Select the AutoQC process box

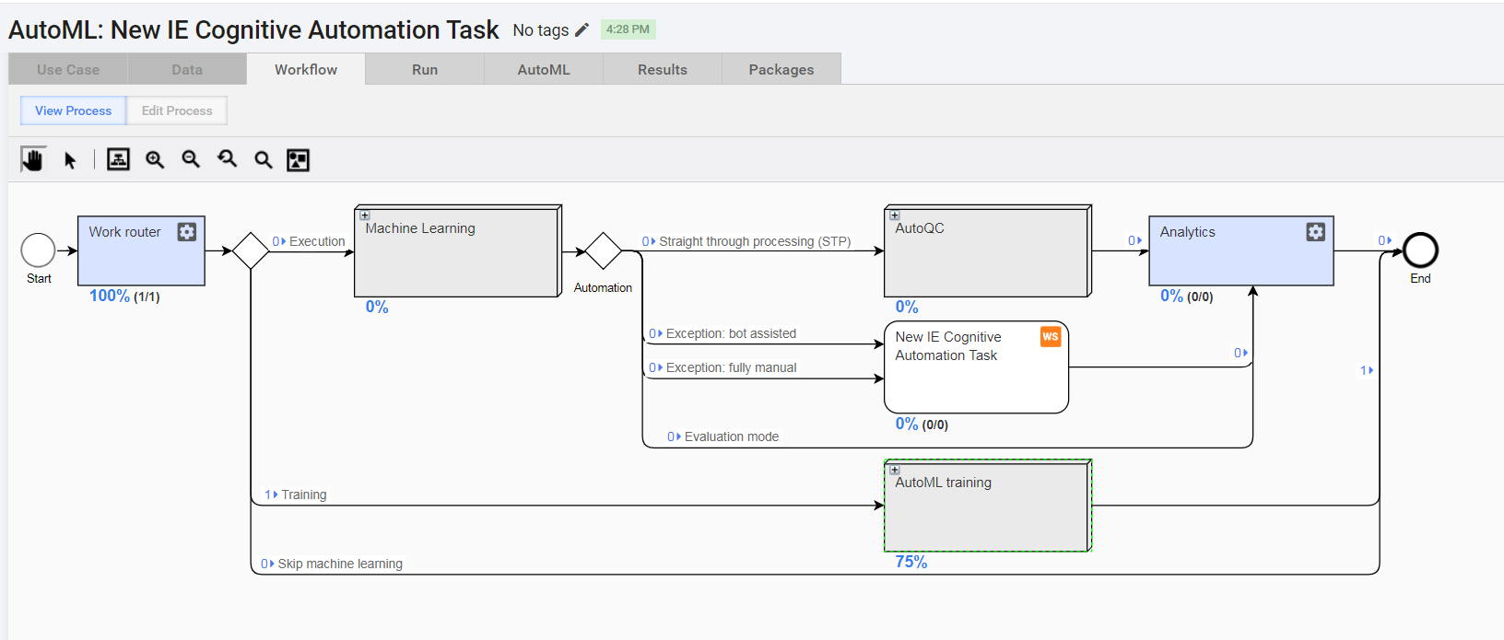(988, 250)
